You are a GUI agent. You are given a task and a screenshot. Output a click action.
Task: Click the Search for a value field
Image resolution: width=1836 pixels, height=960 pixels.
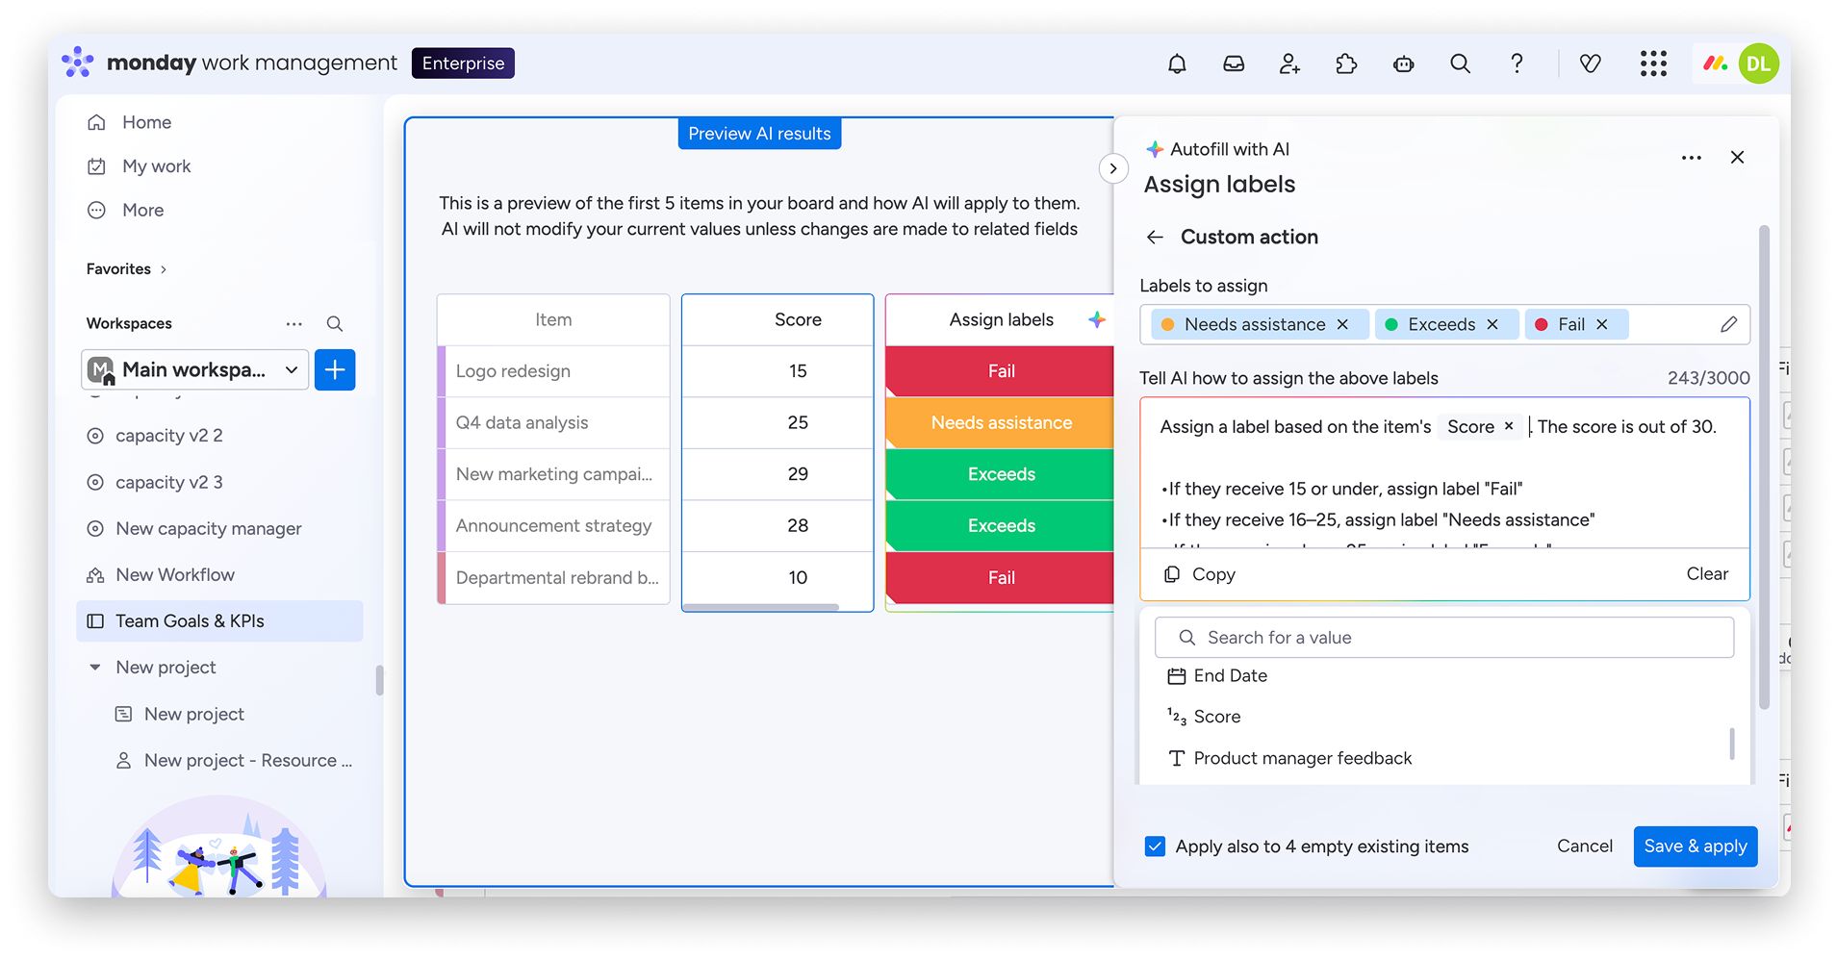[1444, 638]
